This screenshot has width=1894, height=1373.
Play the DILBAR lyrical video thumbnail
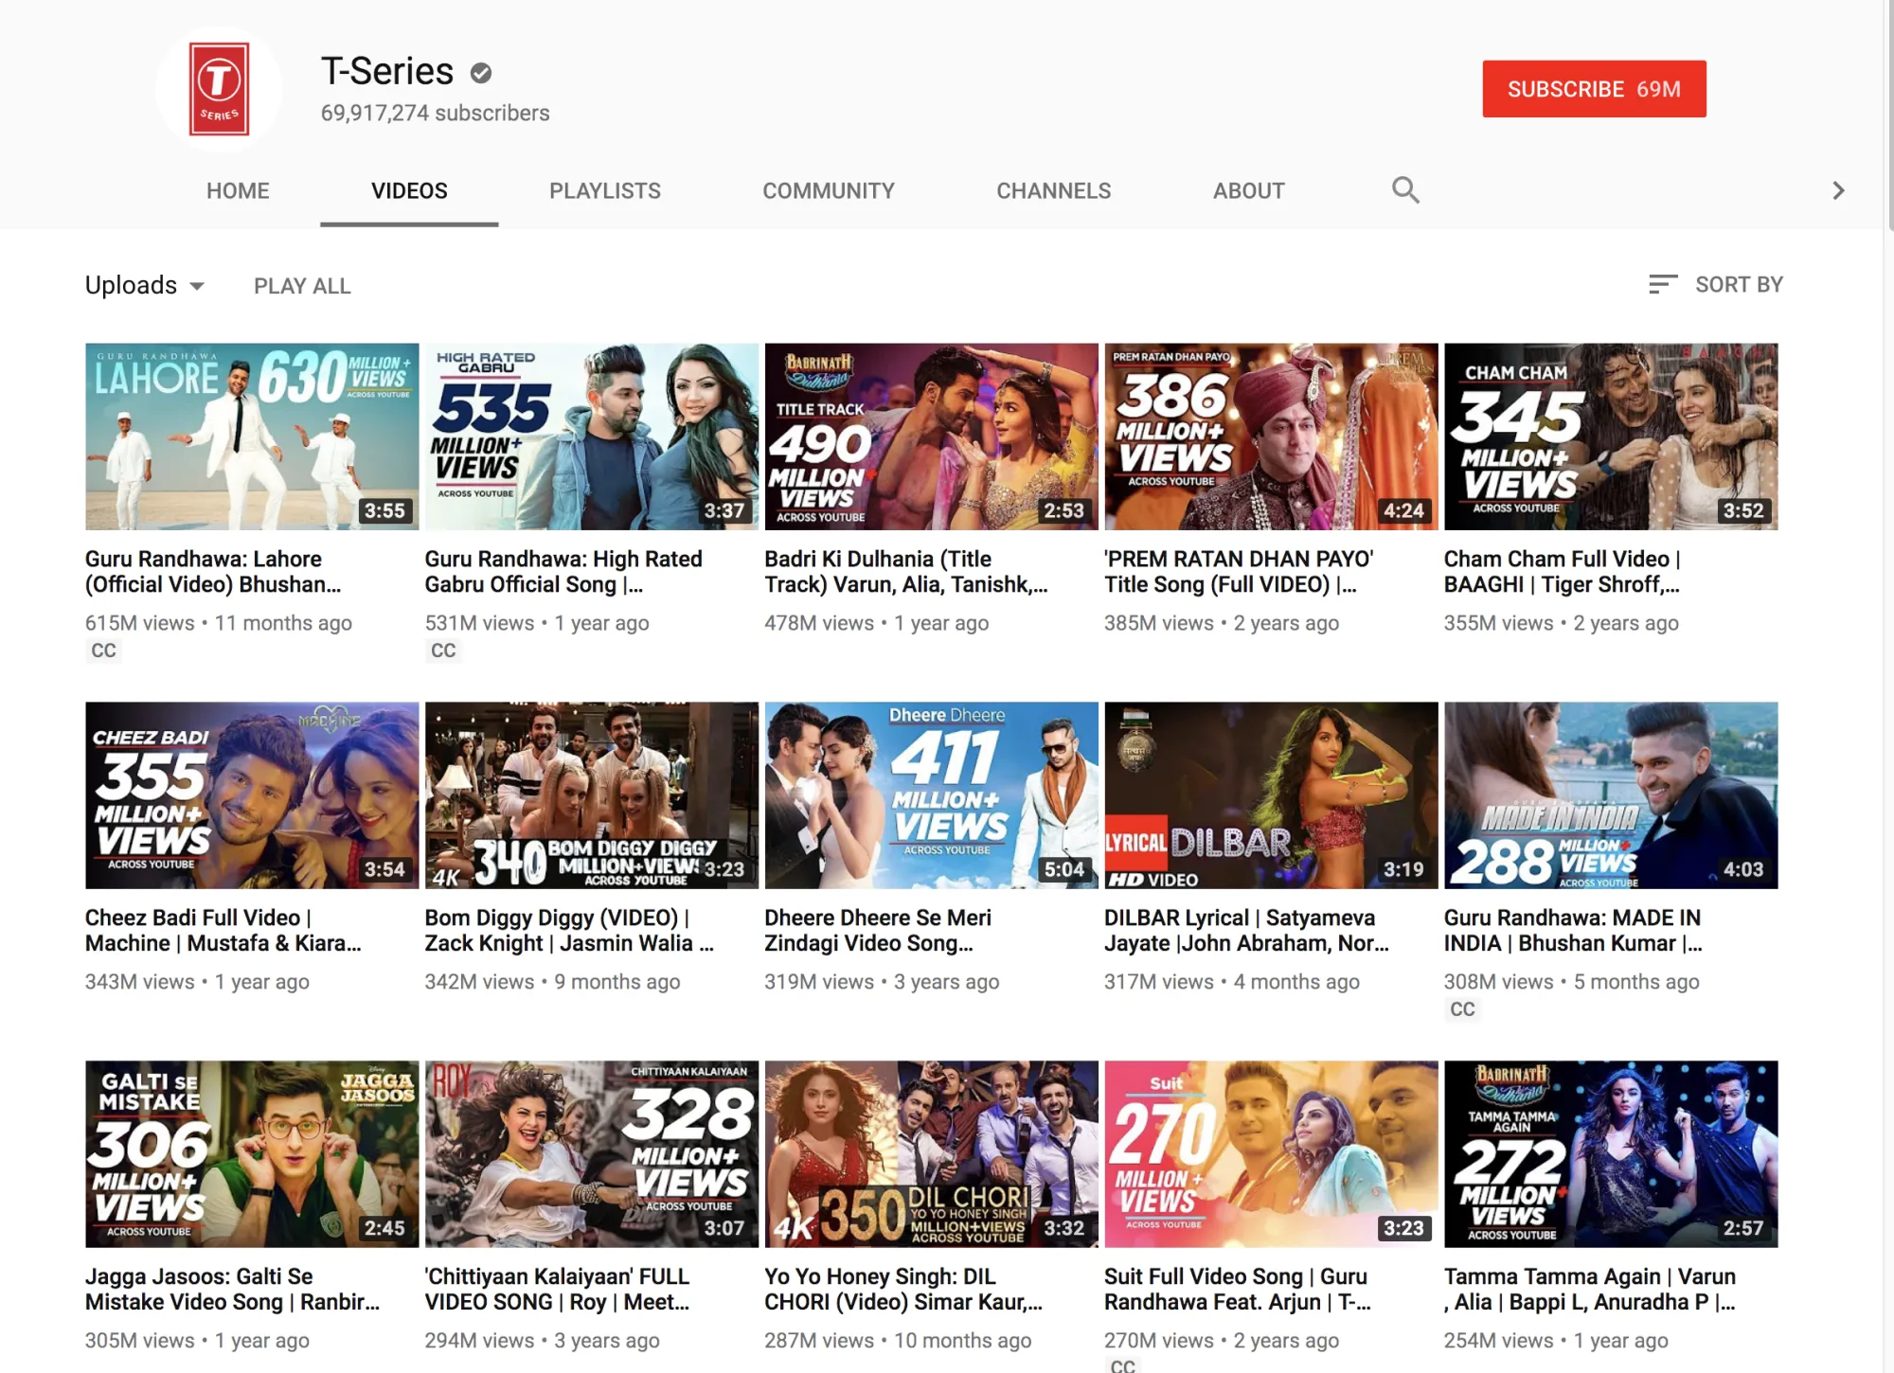point(1271,795)
